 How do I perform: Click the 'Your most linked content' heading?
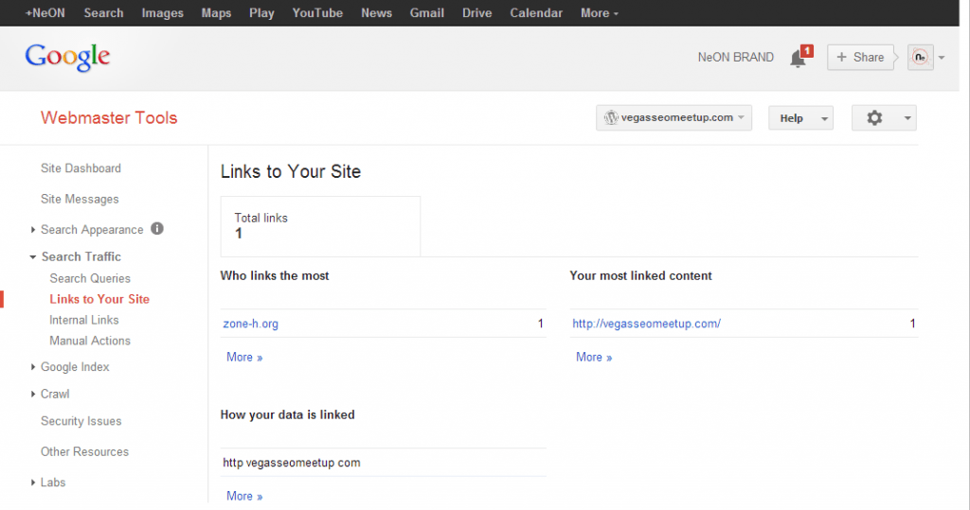click(641, 275)
